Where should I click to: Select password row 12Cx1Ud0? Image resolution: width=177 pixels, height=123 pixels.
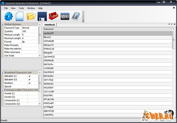[107, 92]
